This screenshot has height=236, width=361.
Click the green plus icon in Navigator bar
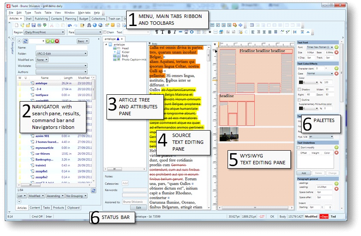coord(53,41)
